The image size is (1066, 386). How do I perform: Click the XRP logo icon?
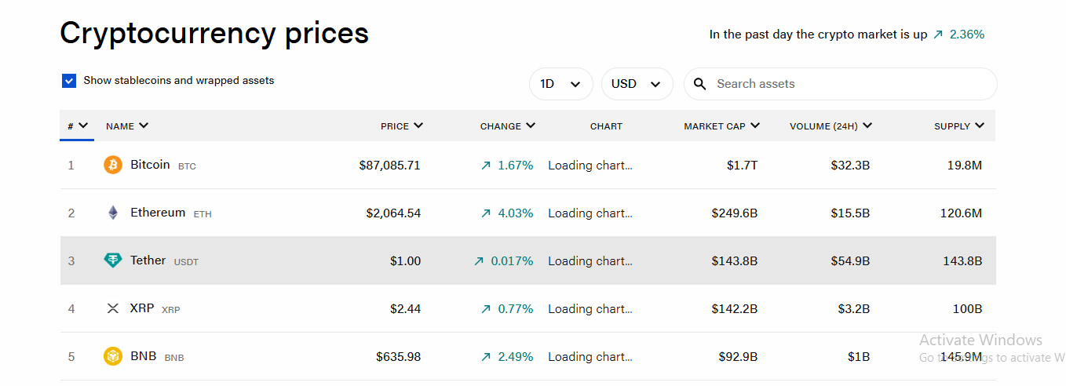click(x=113, y=309)
